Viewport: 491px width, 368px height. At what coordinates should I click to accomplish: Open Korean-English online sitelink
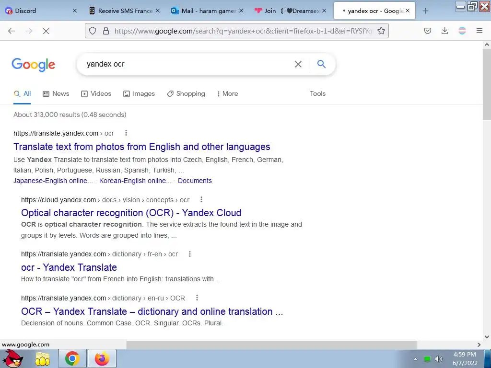point(135,181)
